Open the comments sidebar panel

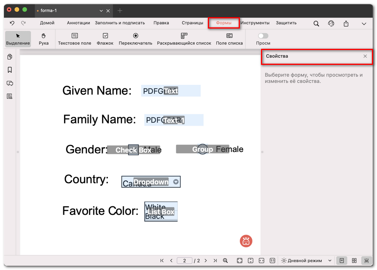click(10, 83)
